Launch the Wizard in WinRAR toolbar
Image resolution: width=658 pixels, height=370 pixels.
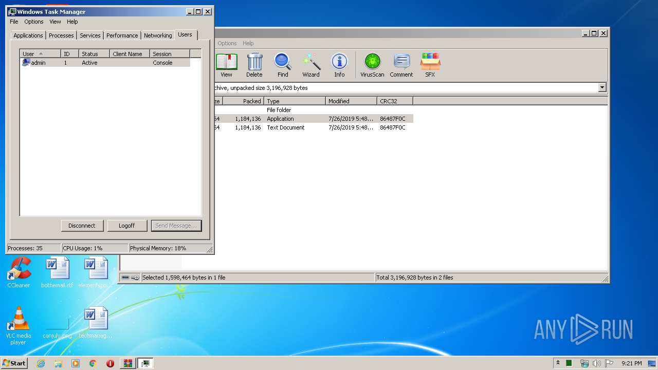pyautogui.click(x=311, y=65)
